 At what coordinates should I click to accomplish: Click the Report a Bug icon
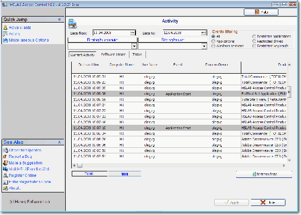pos(5,156)
